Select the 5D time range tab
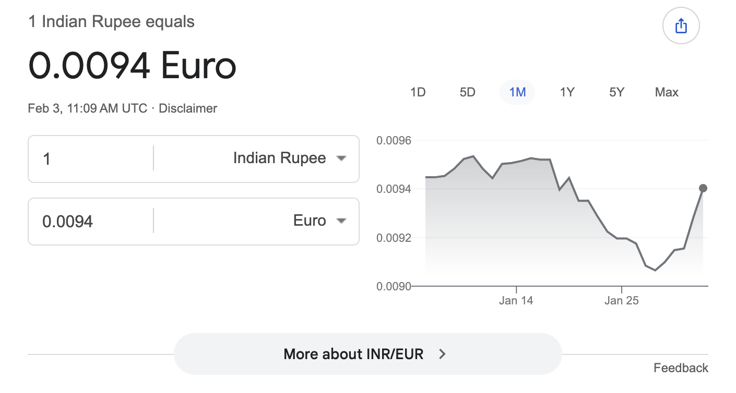736x393 pixels. pos(467,92)
